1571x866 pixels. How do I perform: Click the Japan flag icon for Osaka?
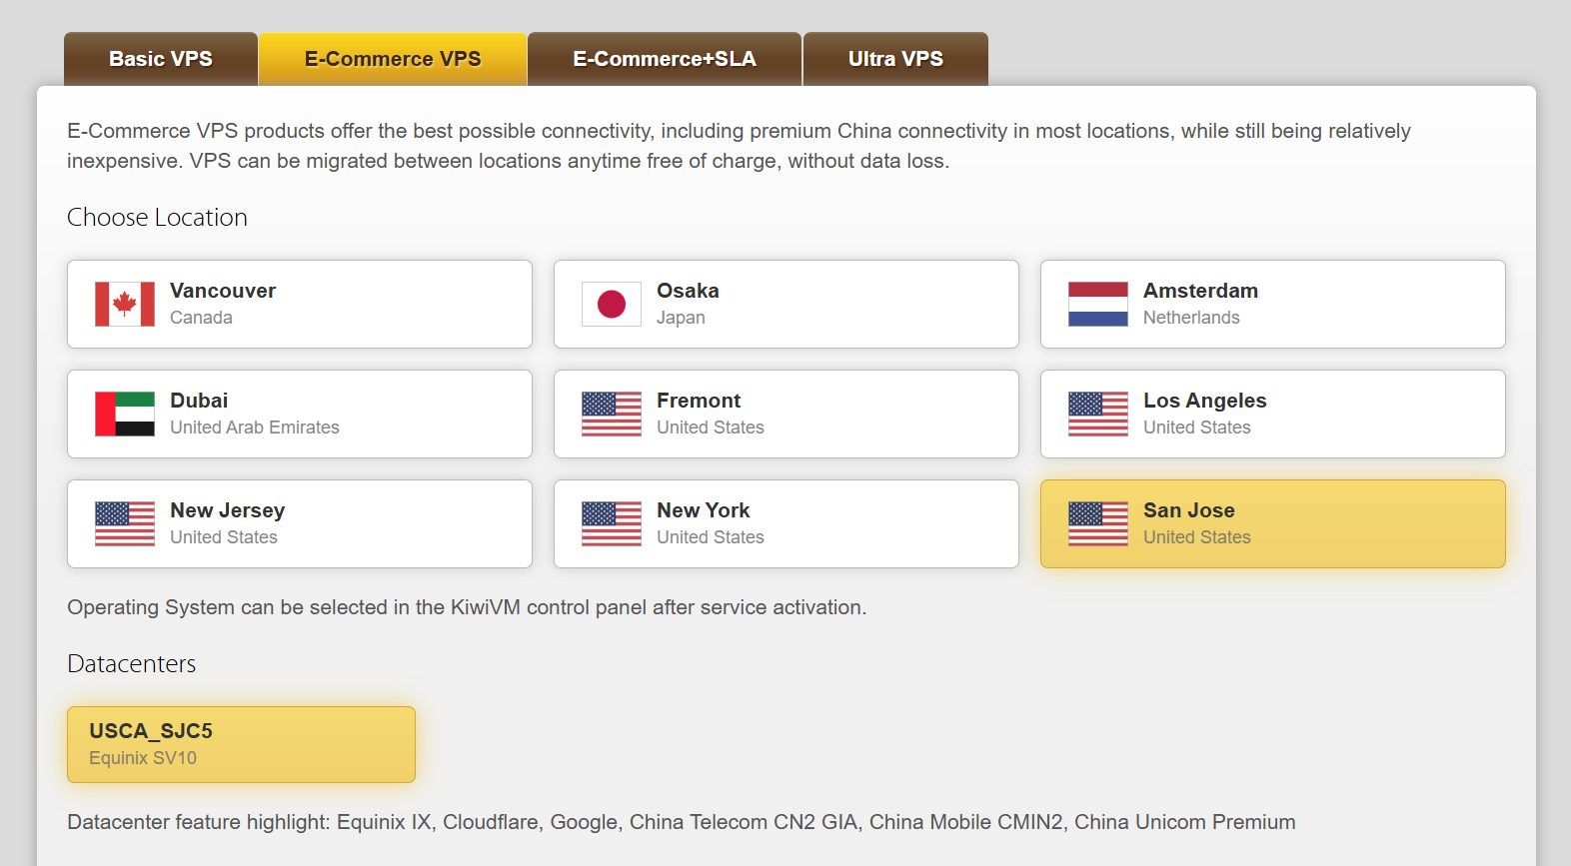pos(612,304)
